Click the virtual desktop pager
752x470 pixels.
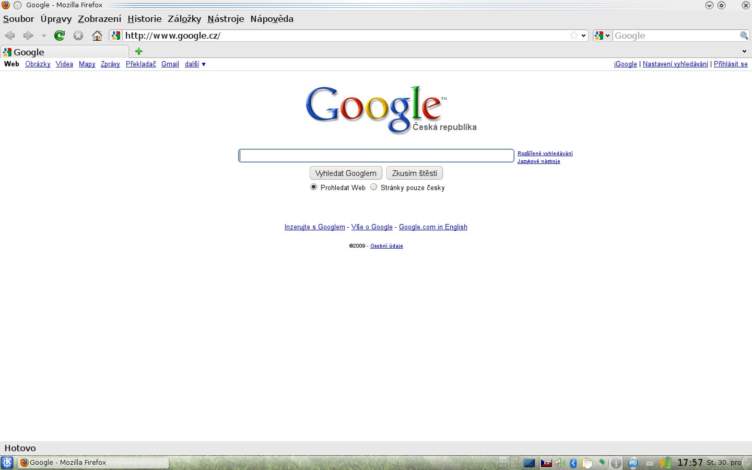click(x=509, y=463)
